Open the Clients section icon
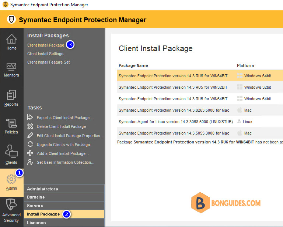 coord(11,151)
